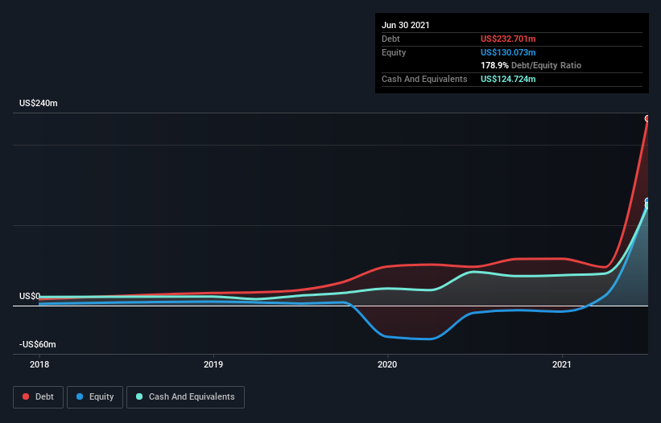The height and width of the screenshot is (423, 661).
Task: Click the 2019 x-axis label
Action: coord(213,364)
